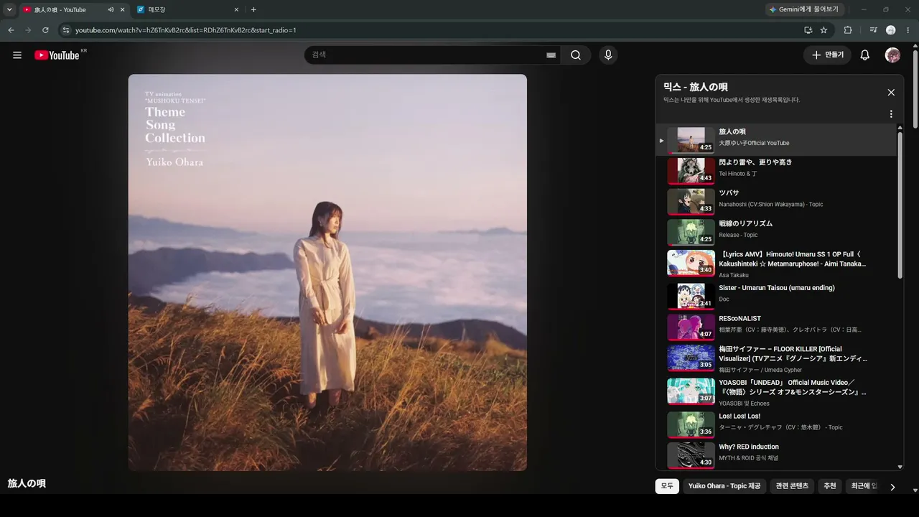Click the 大原ゆい子Official YouTube channel name

point(754,143)
